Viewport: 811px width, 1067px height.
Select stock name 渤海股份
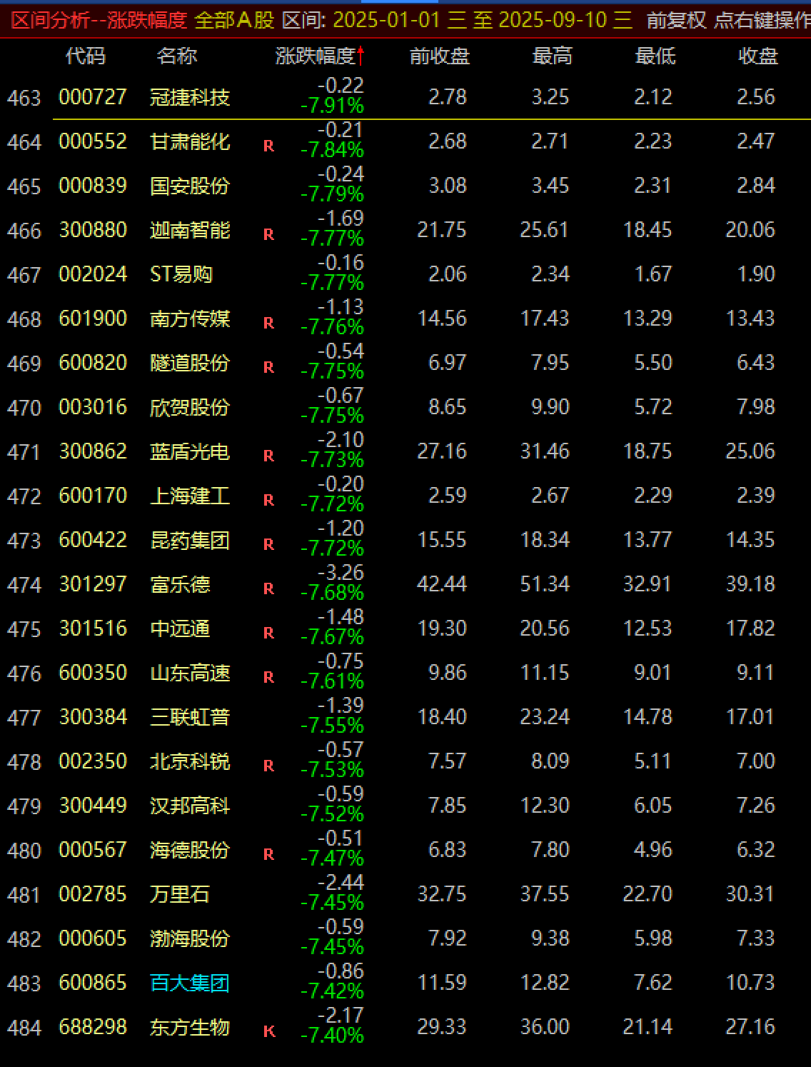[x=190, y=938]
